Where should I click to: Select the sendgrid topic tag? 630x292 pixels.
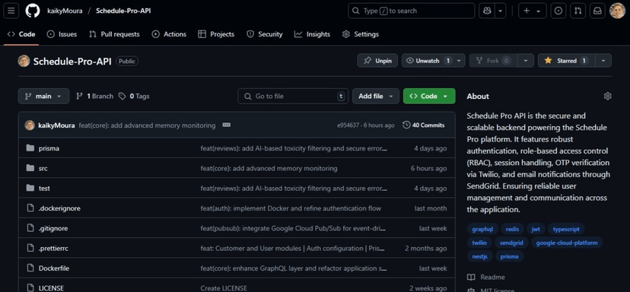click(511, 243)
